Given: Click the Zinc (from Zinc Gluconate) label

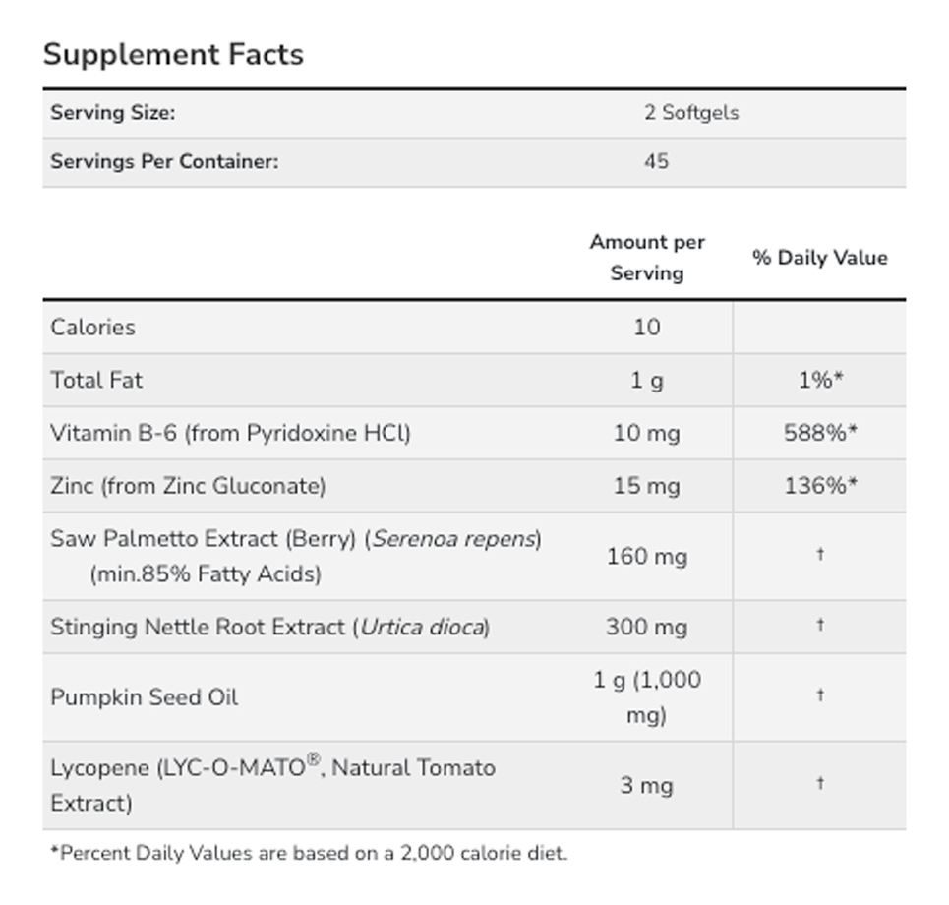Looking at the screenshot, I should pyautogui.click(x=188, y=485).
